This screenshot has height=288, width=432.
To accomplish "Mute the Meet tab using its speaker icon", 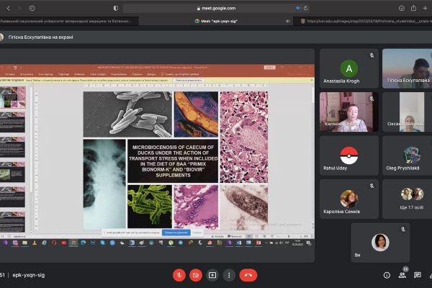I will pyautogui.click(x=288, y=21).
